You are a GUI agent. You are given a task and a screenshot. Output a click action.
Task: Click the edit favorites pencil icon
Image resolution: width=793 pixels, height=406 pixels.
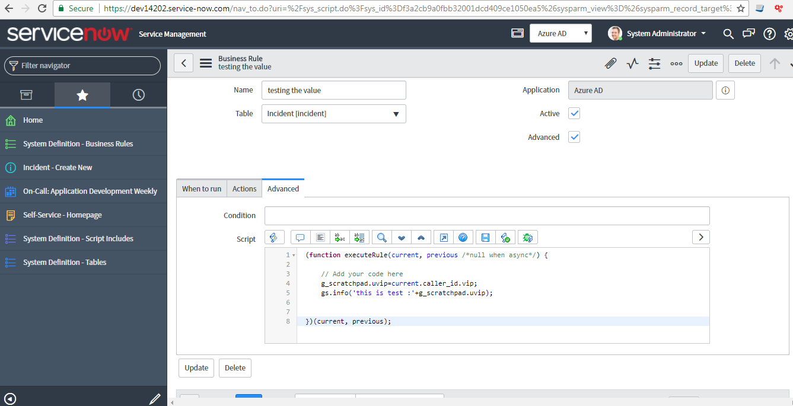[x=154, y=399]
